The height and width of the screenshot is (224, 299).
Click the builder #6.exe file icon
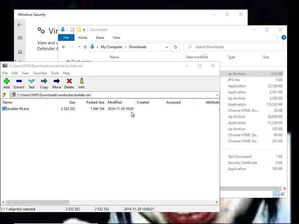pyautogui.click(x=4, y=109)
